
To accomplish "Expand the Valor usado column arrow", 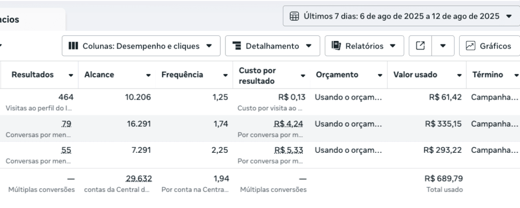I will [459, 75].
